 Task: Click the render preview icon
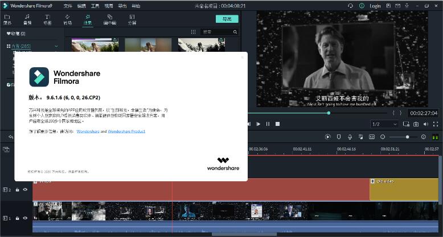point(328,137)
